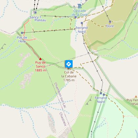Click the Pas de l'Âne text label
Image resolution: width=138 pixels, height=138 pixels.
point(22,39)
